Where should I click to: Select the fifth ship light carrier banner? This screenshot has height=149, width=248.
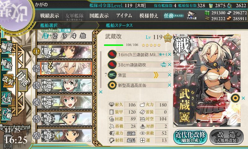66,119
